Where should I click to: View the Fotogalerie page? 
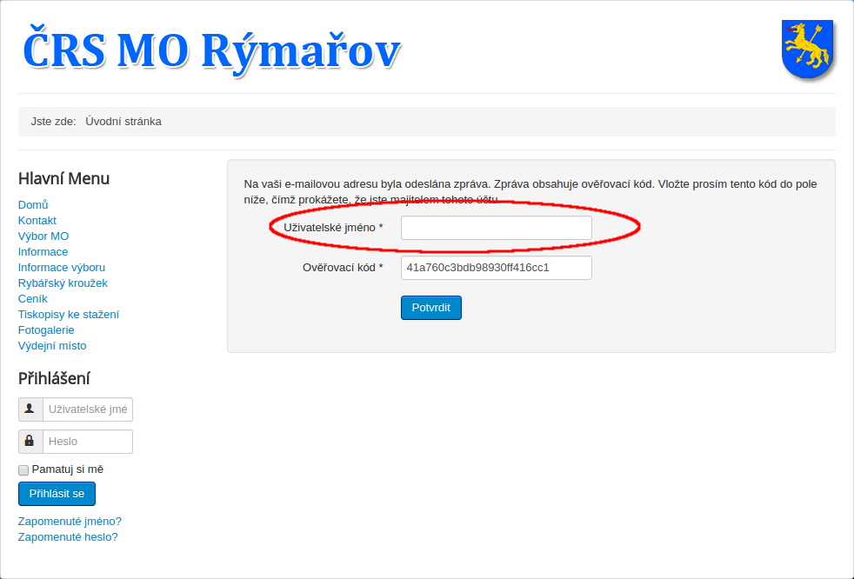tap(46, 330)
